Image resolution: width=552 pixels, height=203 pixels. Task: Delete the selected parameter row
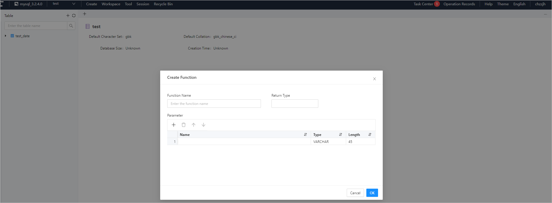pyautogui.click(x=184, y=125)
